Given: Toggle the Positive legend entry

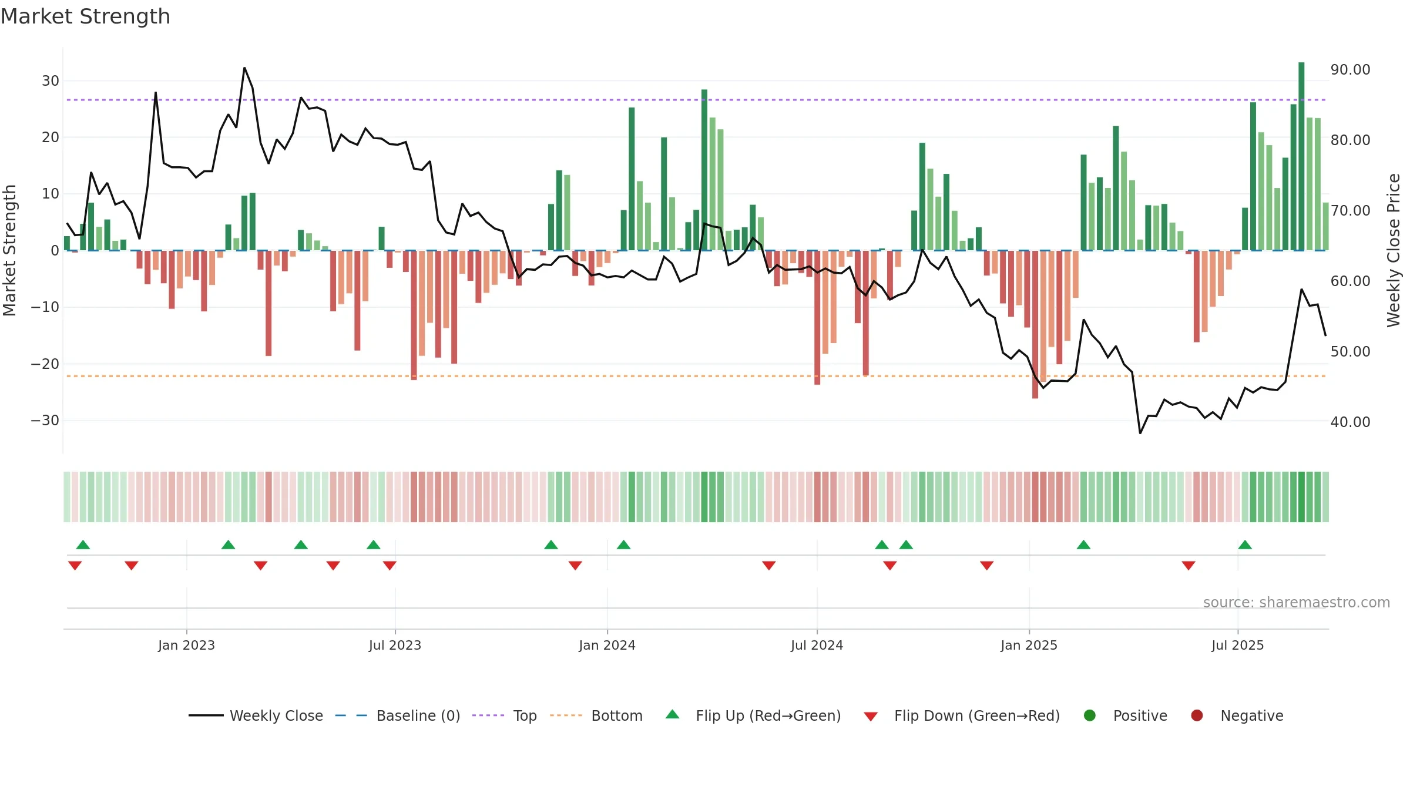Looking at the screenshot, I should coord(1125,715).
